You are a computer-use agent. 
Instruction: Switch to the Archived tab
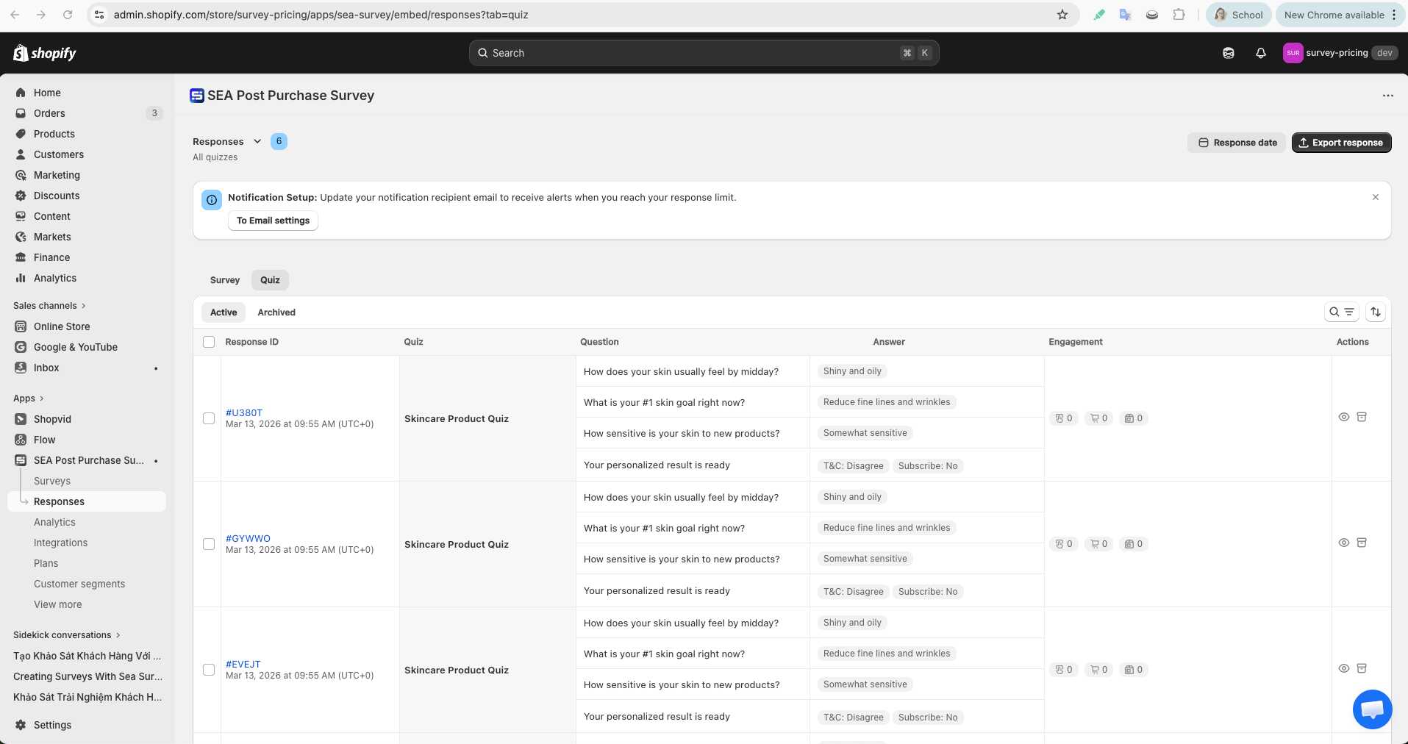tap(276, 312)
